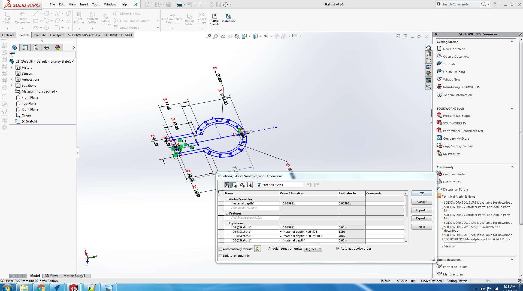Click the Export... button
The height and width of the screenshot is (291, 523).
pyautogui.click(x=422, y=218)
